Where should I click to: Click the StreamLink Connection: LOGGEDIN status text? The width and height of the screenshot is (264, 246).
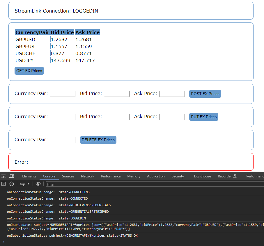[56, 11]
